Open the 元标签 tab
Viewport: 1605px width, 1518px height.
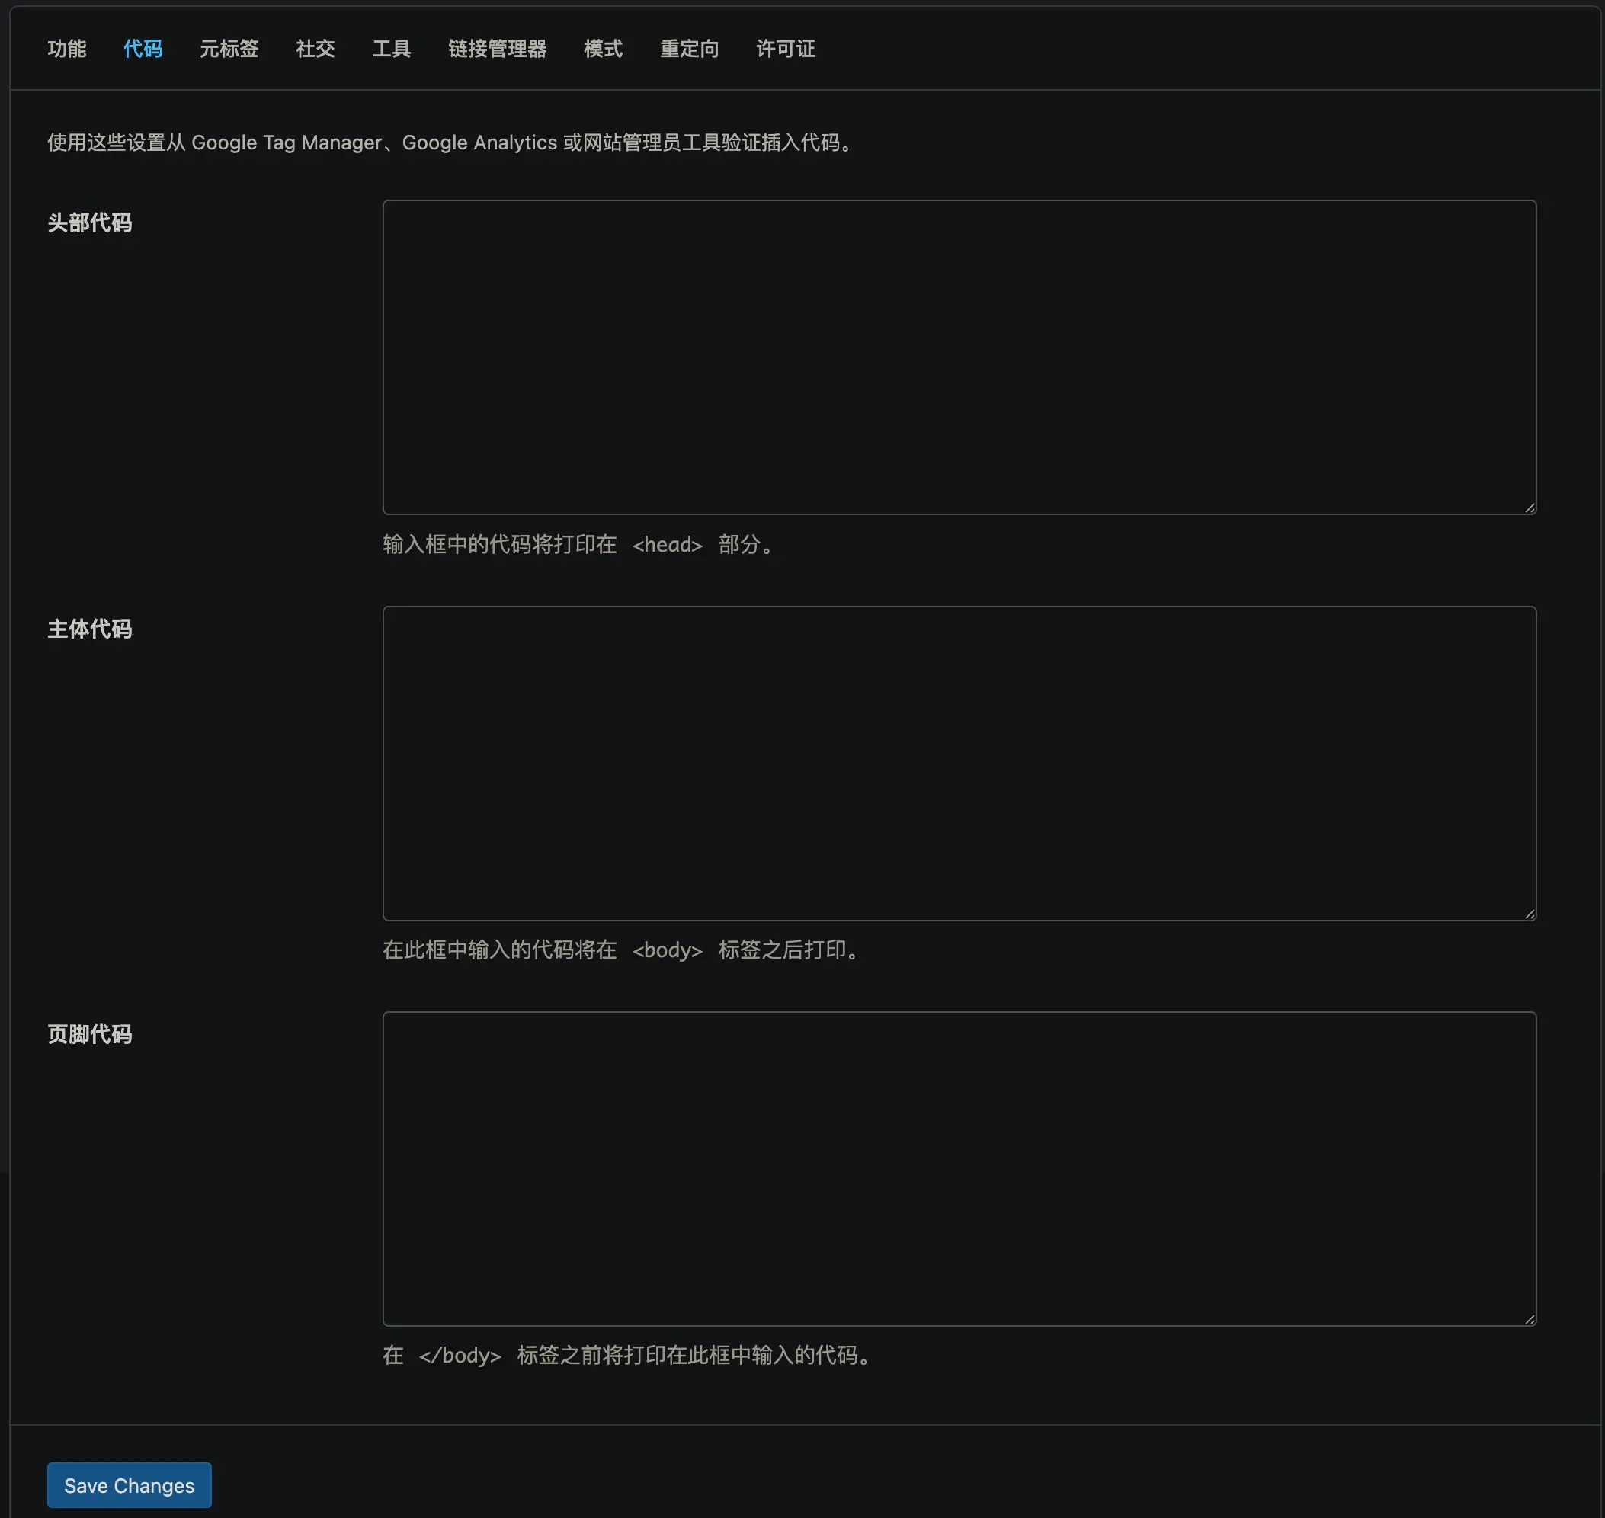pos(229,49)
